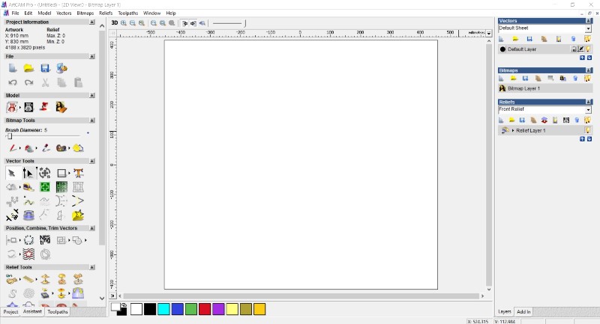Click the yellow Open folder icon in File section

[28, 68]
